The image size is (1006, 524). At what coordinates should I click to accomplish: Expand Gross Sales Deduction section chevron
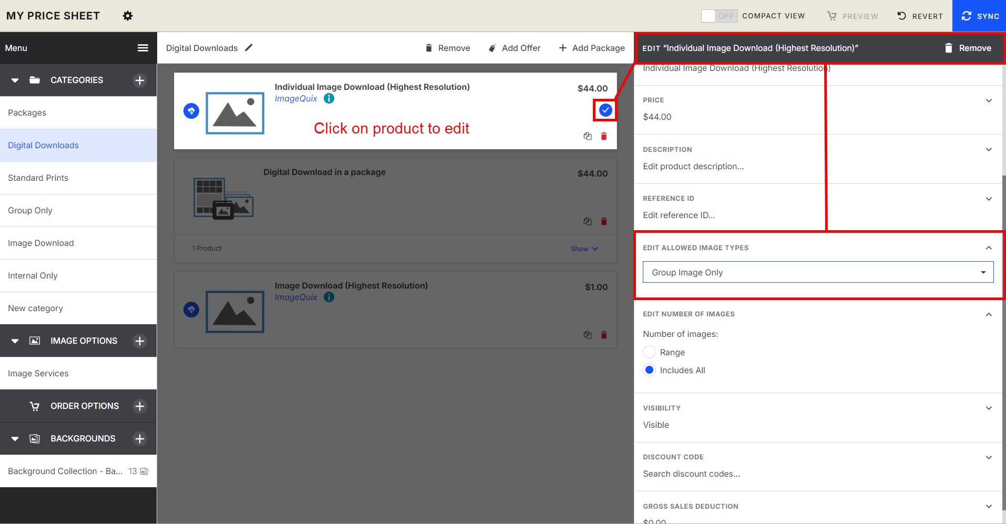(x=989, y=506)
